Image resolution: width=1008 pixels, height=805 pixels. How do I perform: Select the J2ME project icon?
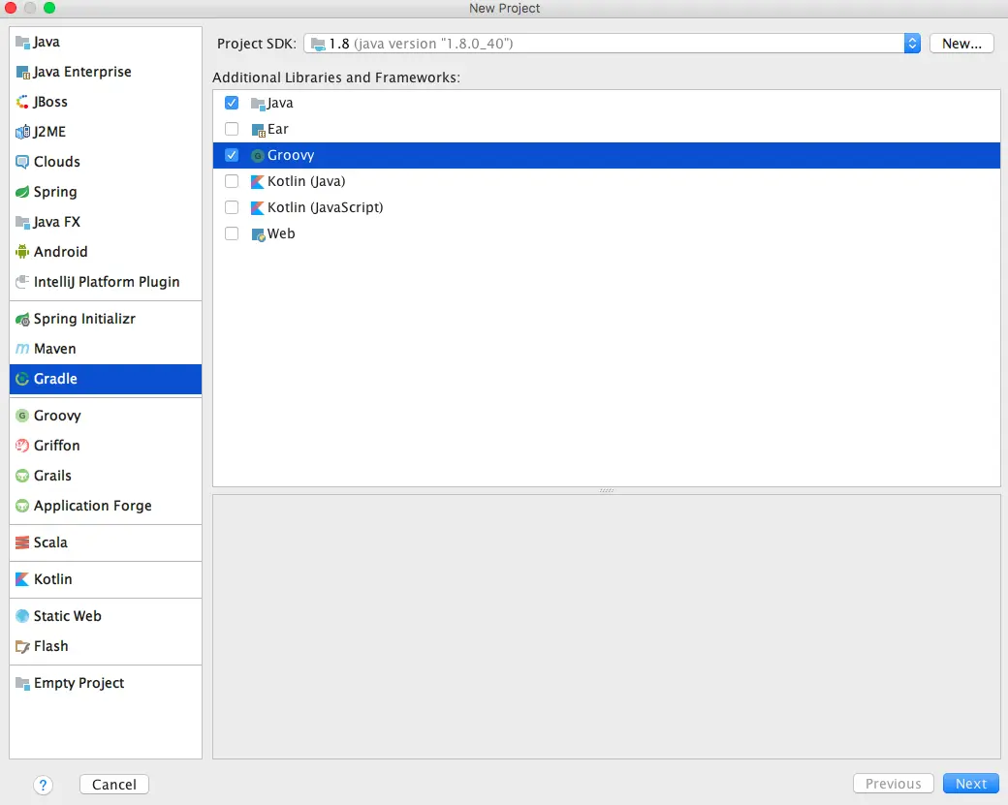[x=22, y=132]
